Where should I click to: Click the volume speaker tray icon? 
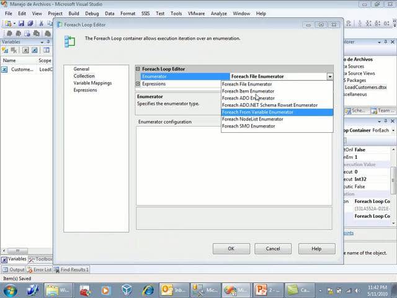(x=357, y=291)
